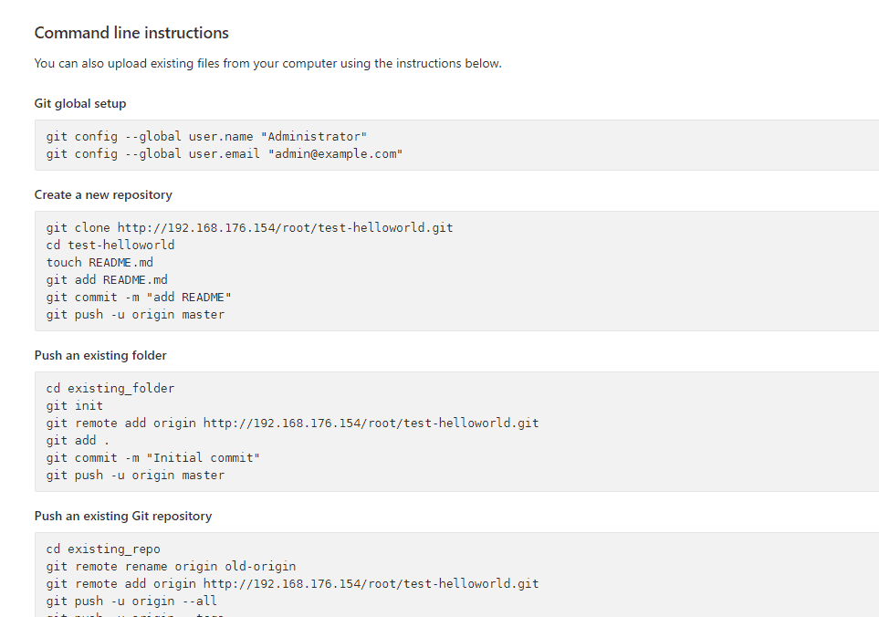Click the "git add ." command line

click(x=71, y=440)
